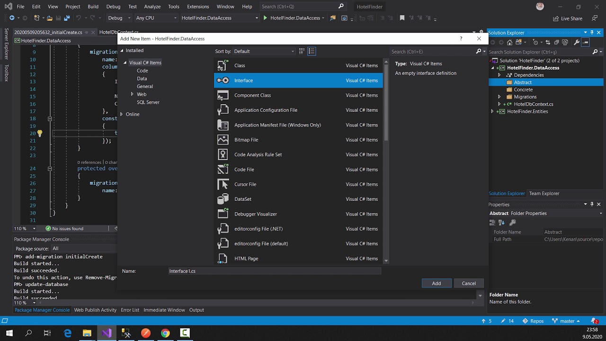
Task: Choose the Application Configuration File icon
Action: click(x=223, y=110)
